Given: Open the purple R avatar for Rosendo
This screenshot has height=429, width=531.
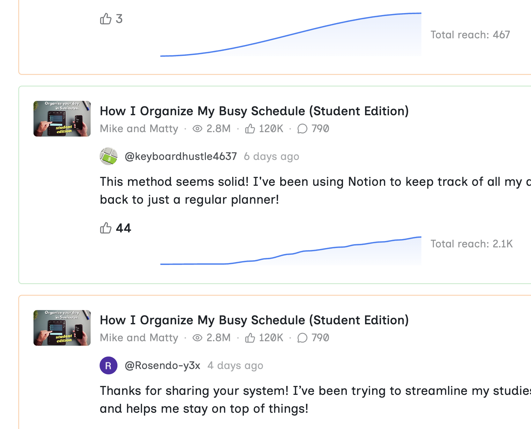Looking at the screenshot, I should (x=108, y=365).
